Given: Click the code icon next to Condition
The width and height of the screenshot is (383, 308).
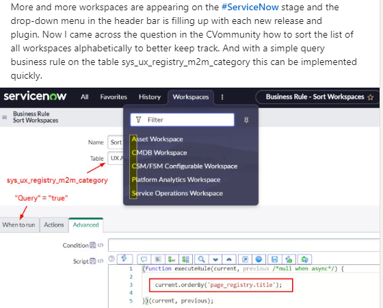Looking at the screenshot, I should point(101,245).
